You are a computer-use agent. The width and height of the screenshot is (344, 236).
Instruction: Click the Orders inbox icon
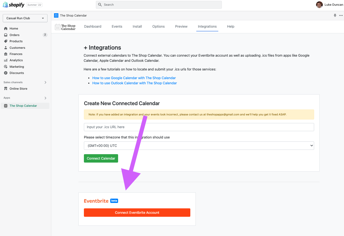pyautogui.click(x=6, y=35)
